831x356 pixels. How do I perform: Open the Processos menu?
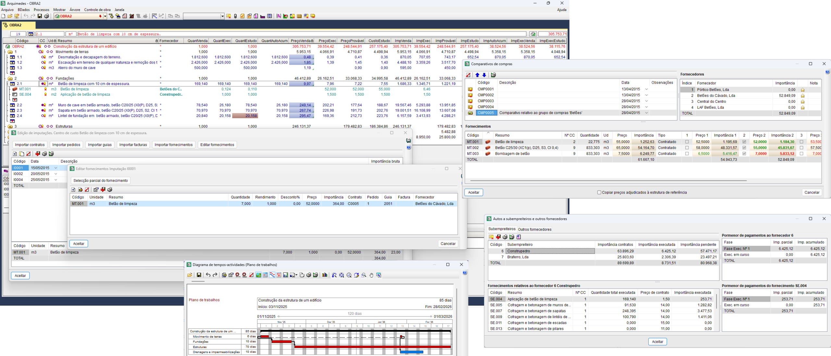point(42,10)
